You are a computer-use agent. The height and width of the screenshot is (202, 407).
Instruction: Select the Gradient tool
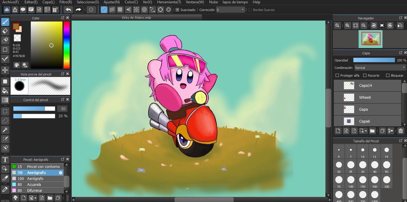(x=5, y=100)
